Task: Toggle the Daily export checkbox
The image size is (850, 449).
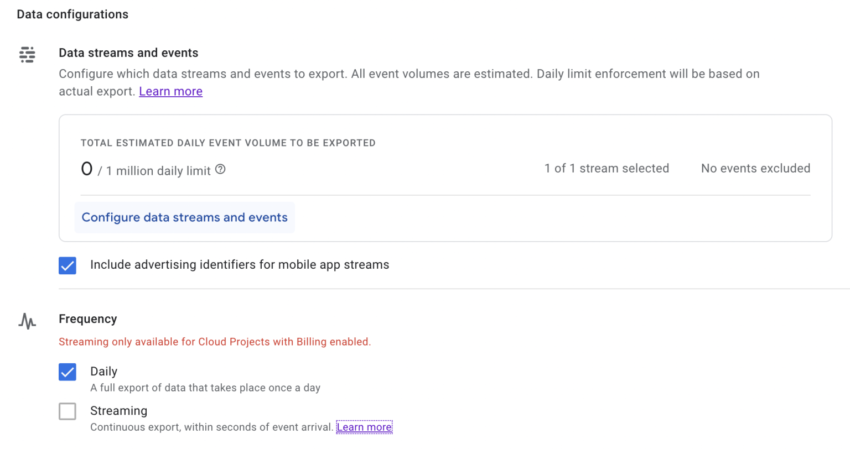Action: (x=68, y=372)
